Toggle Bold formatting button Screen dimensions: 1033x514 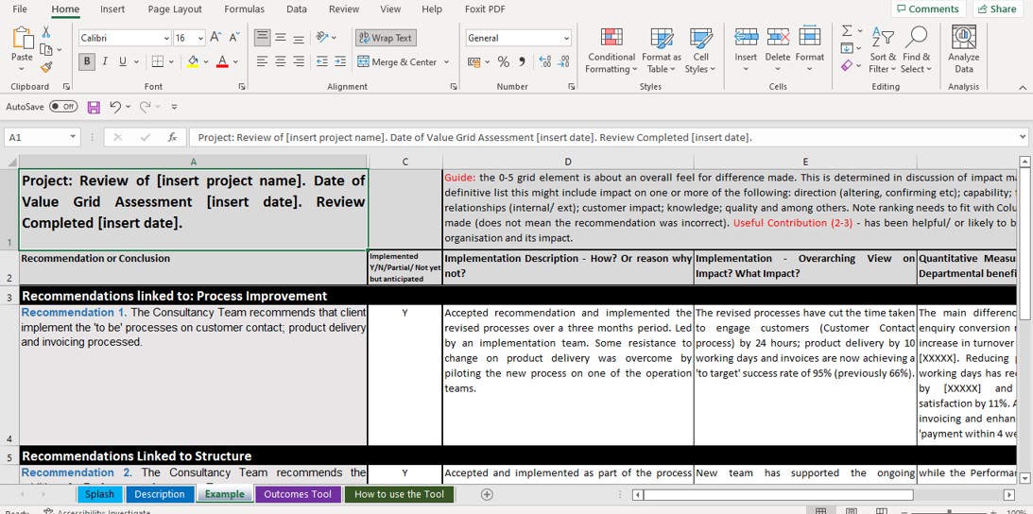[87, 61]
